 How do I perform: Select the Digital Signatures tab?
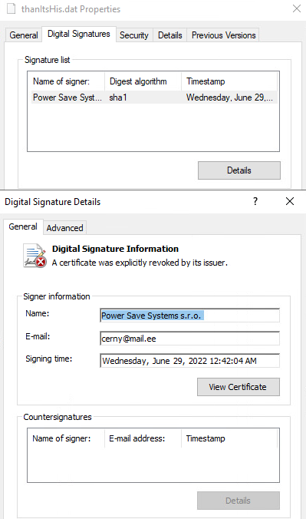coord(79,34)
